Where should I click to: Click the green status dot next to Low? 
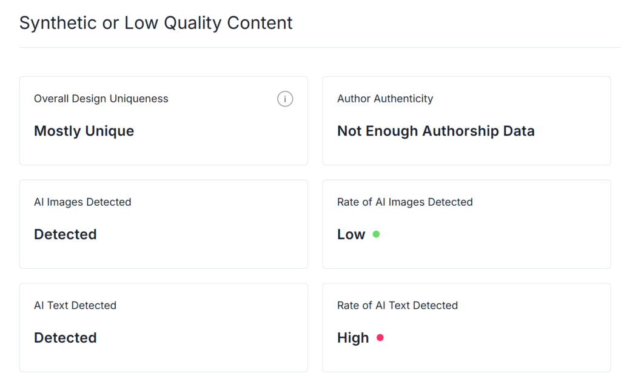pyautogui.click(x=376, y=234)
